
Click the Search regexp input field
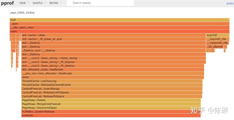pos(100,3)
